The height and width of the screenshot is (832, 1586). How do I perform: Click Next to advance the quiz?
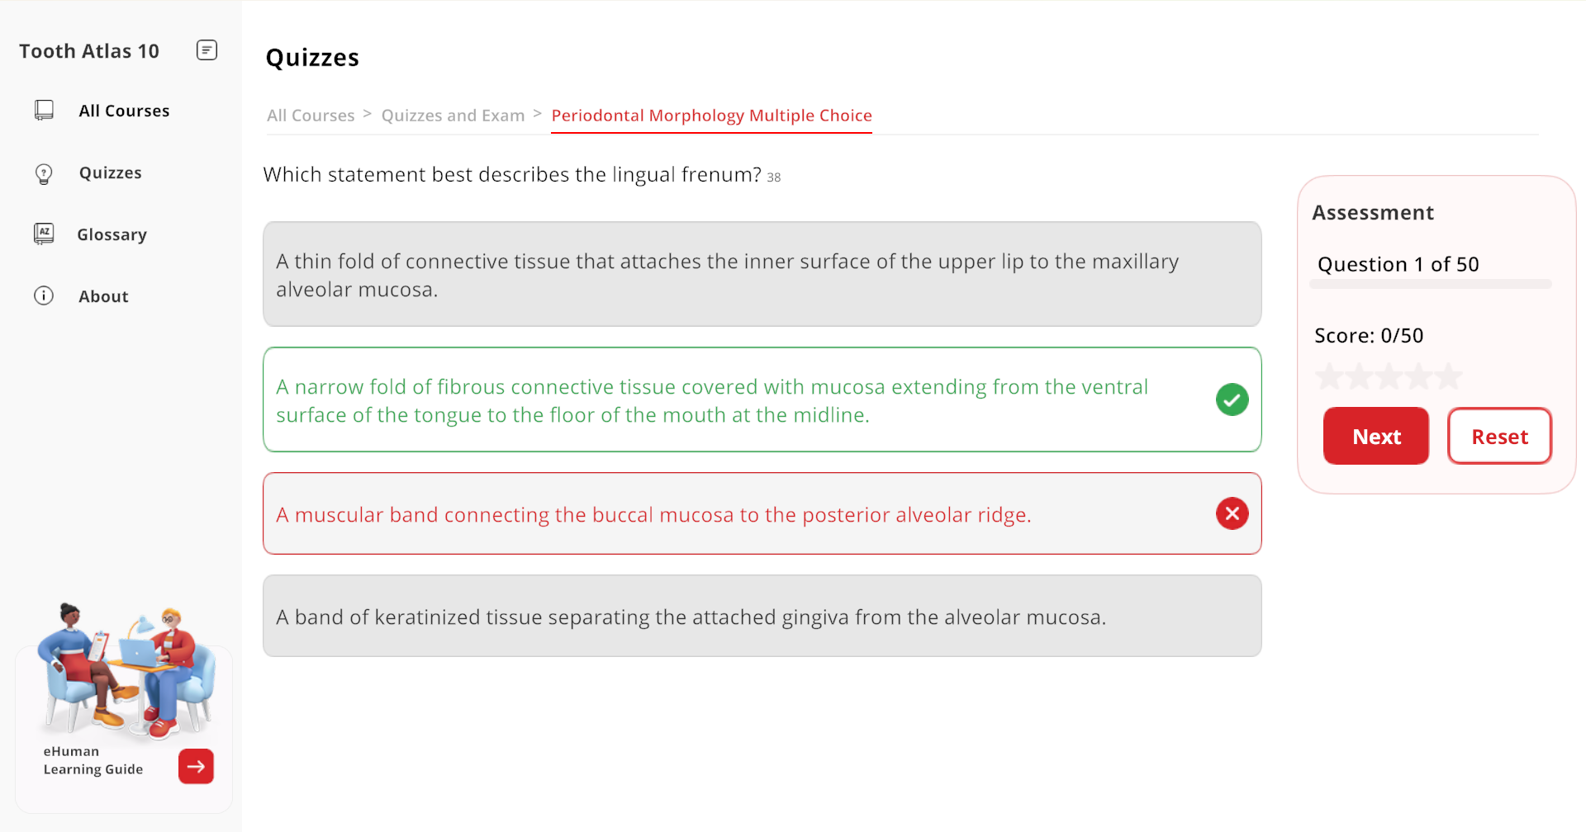1375,436
